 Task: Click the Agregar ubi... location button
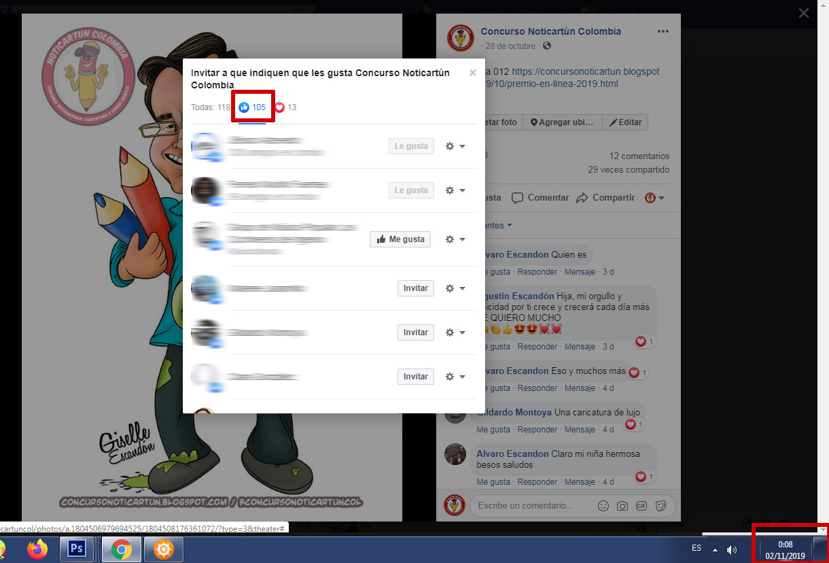[x=561, y=122]
